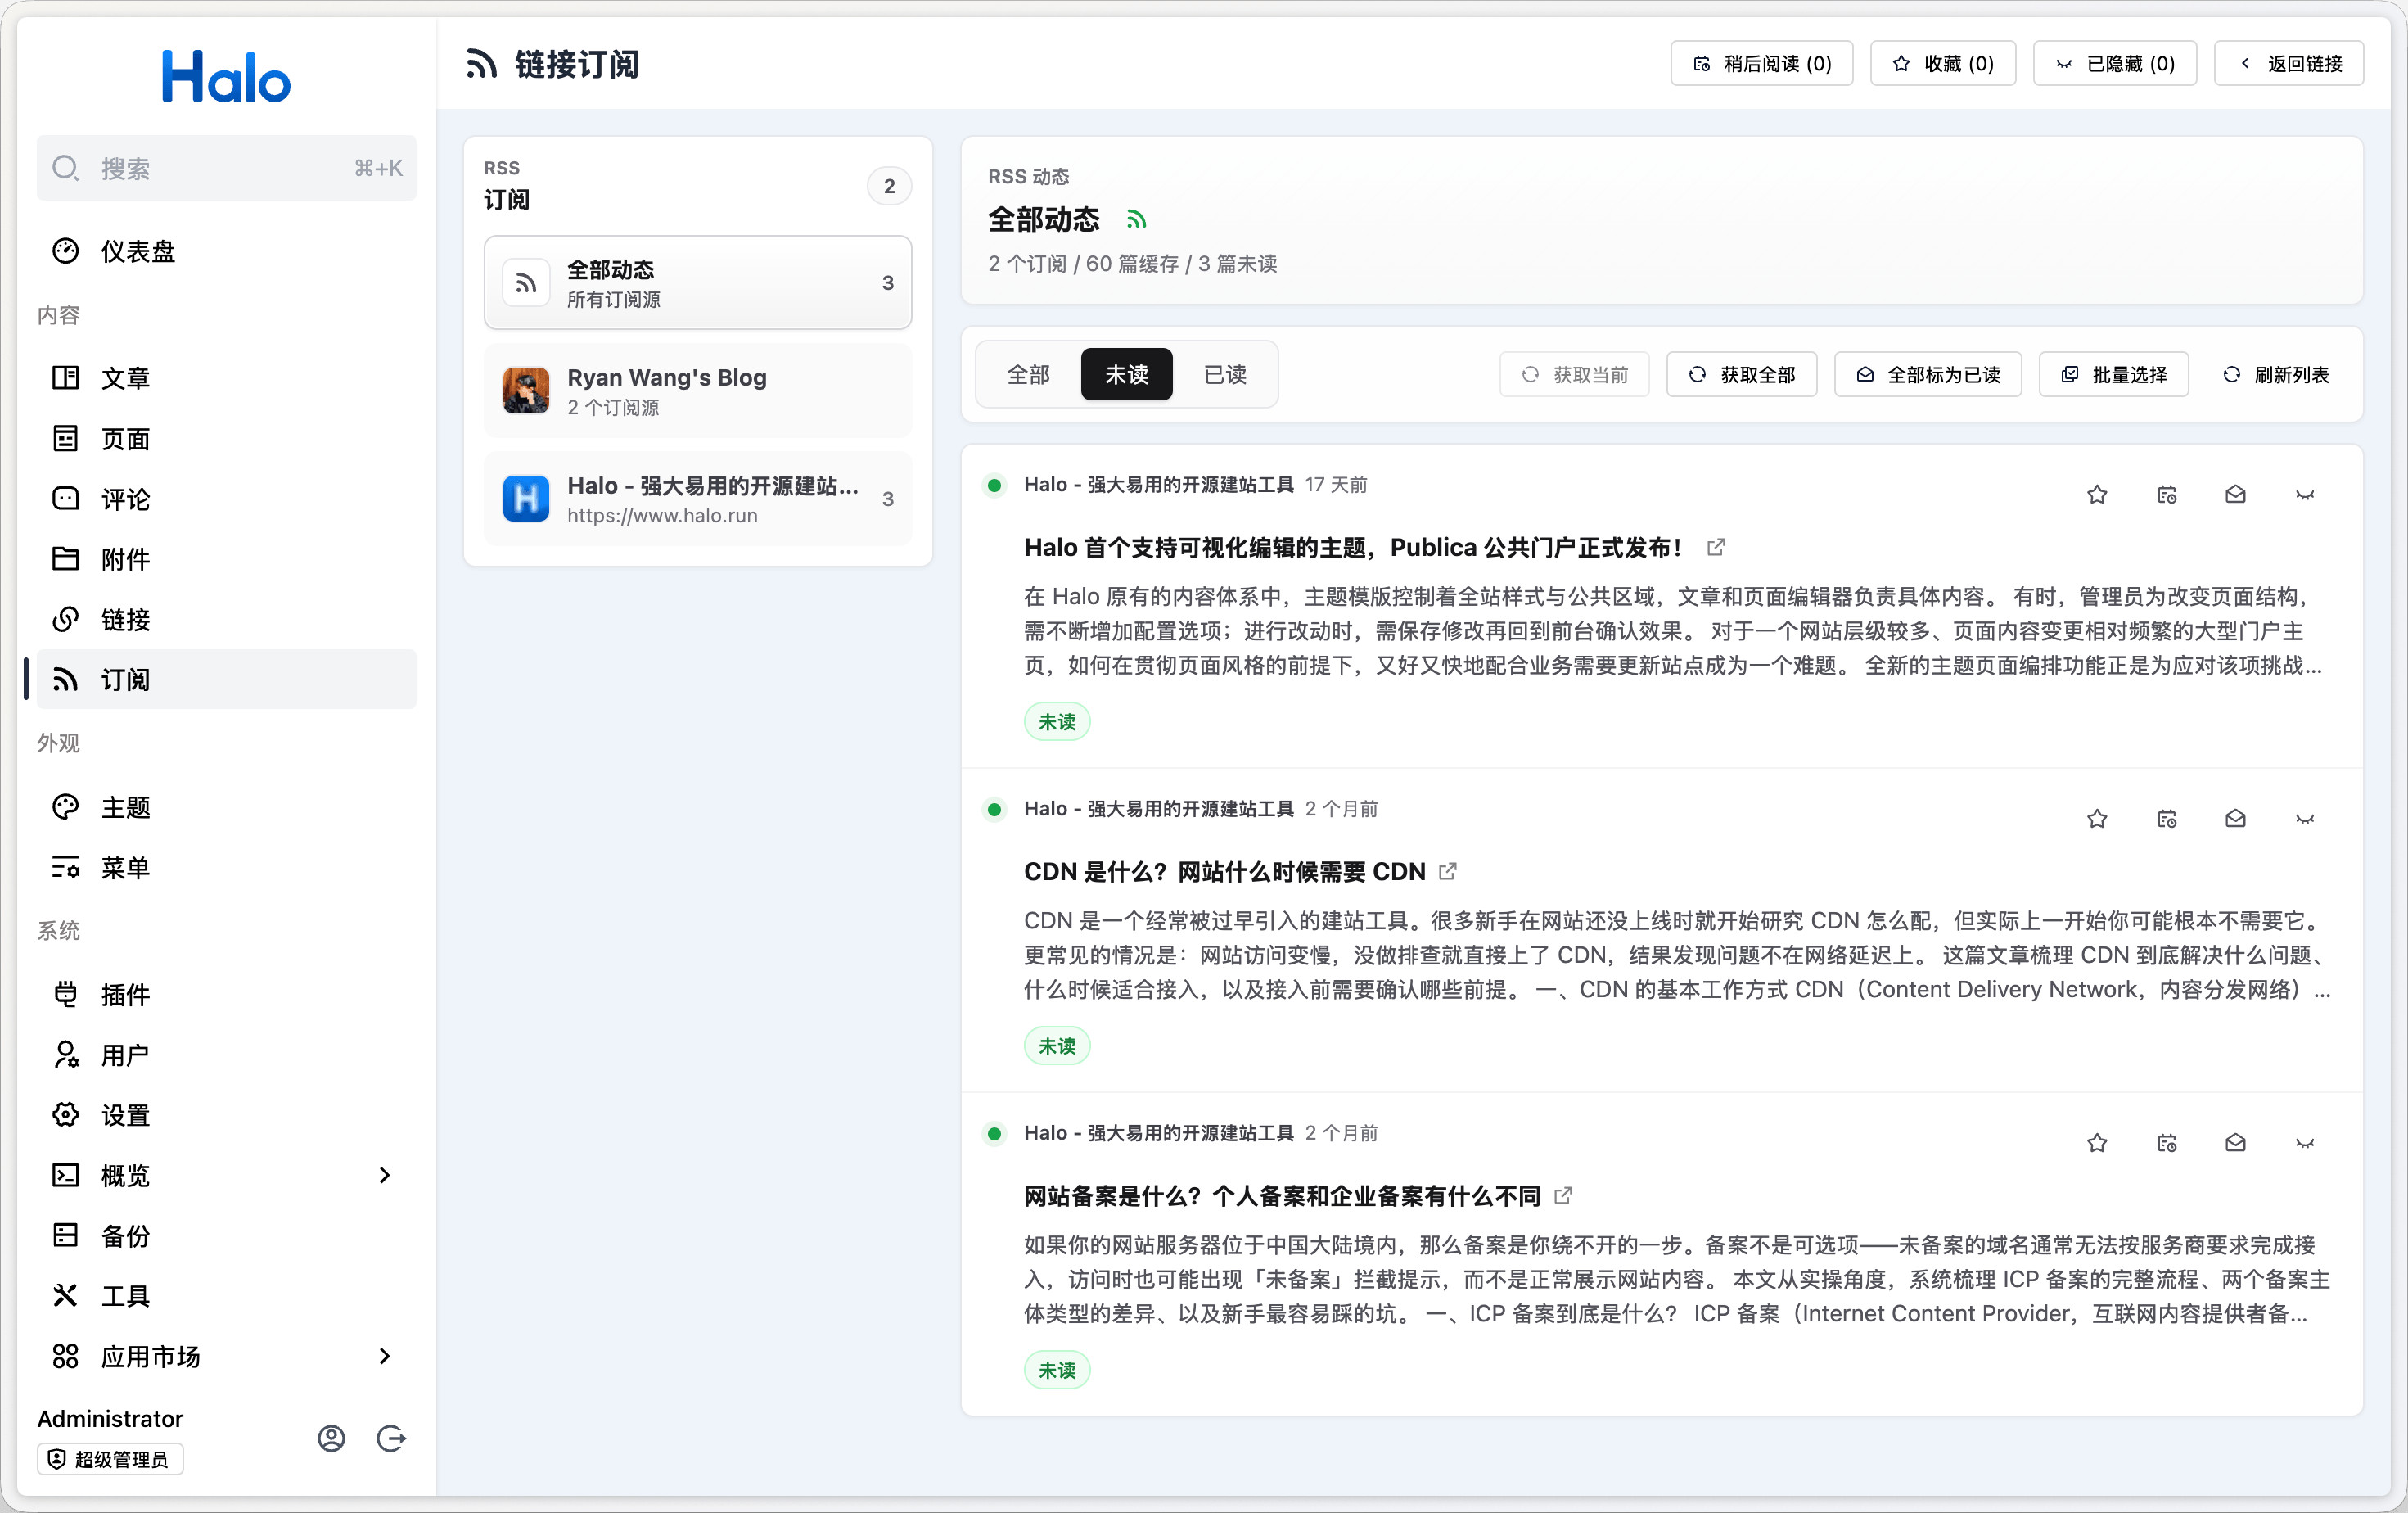Go to 页面 pages in the sidebar
This screenshot has height=1513, width=2408.
[x=226, y=438]
